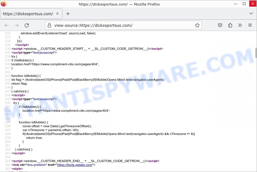Expand the list all tabs chevron
The width and height of the screenshot is (257, 172).
pyautogui.click(x=251, y=14)
